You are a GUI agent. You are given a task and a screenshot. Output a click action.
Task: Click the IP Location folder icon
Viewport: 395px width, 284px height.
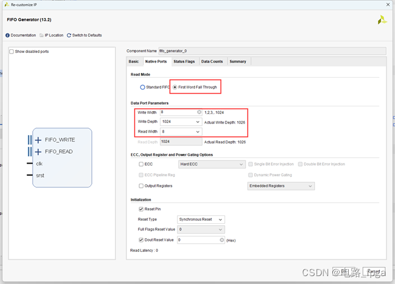41,35
